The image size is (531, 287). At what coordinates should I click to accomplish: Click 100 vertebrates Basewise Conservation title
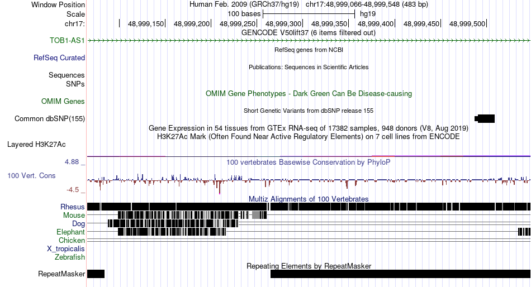[x=309, y=162]
